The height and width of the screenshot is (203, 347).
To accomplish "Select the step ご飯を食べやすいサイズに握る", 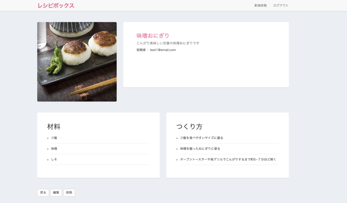I will (202, 138).
